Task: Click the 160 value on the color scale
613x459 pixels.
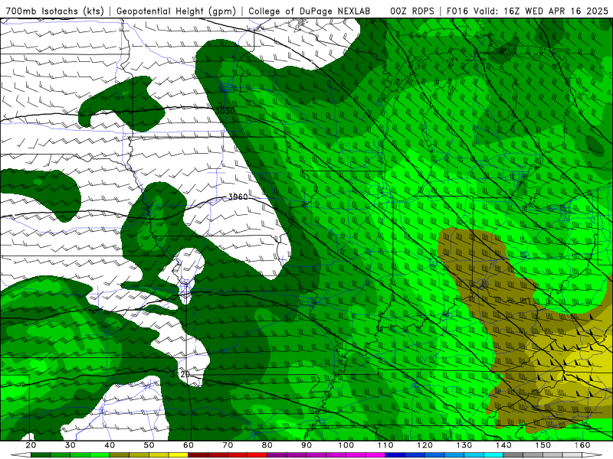Action: coord(582,445)
